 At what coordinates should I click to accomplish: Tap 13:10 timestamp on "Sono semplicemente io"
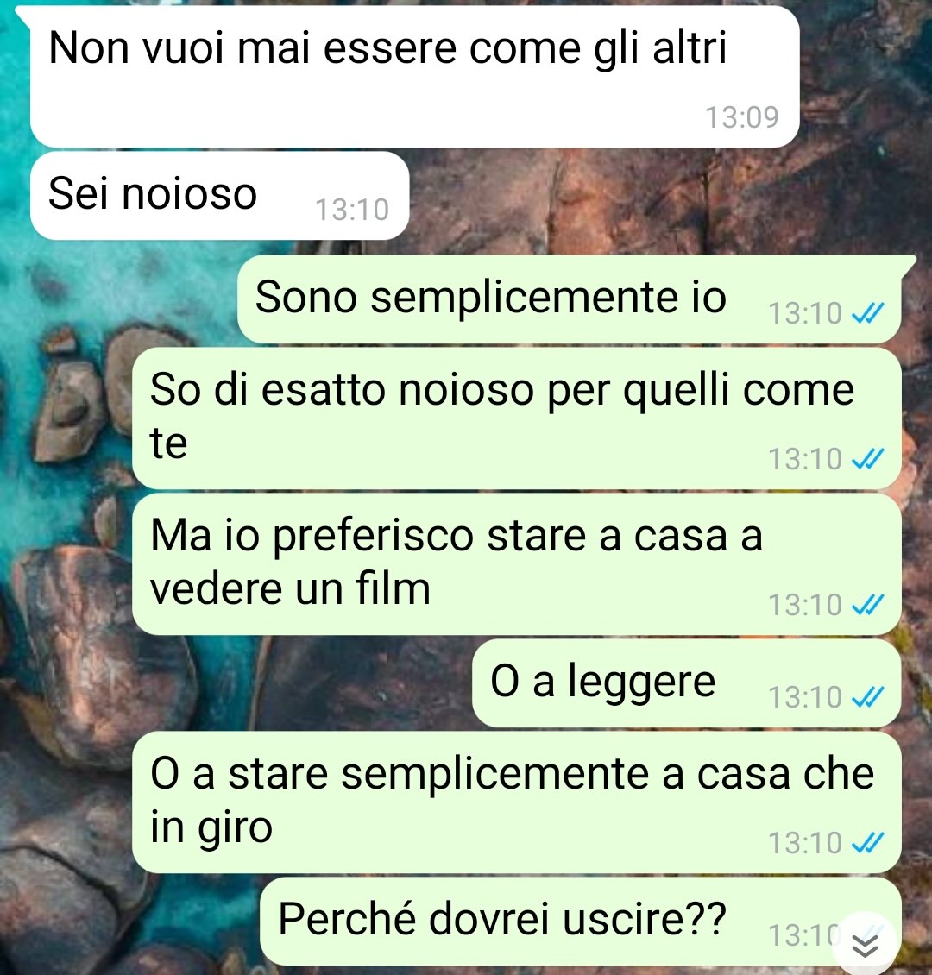pyautogui.click(x=805, y=313)
